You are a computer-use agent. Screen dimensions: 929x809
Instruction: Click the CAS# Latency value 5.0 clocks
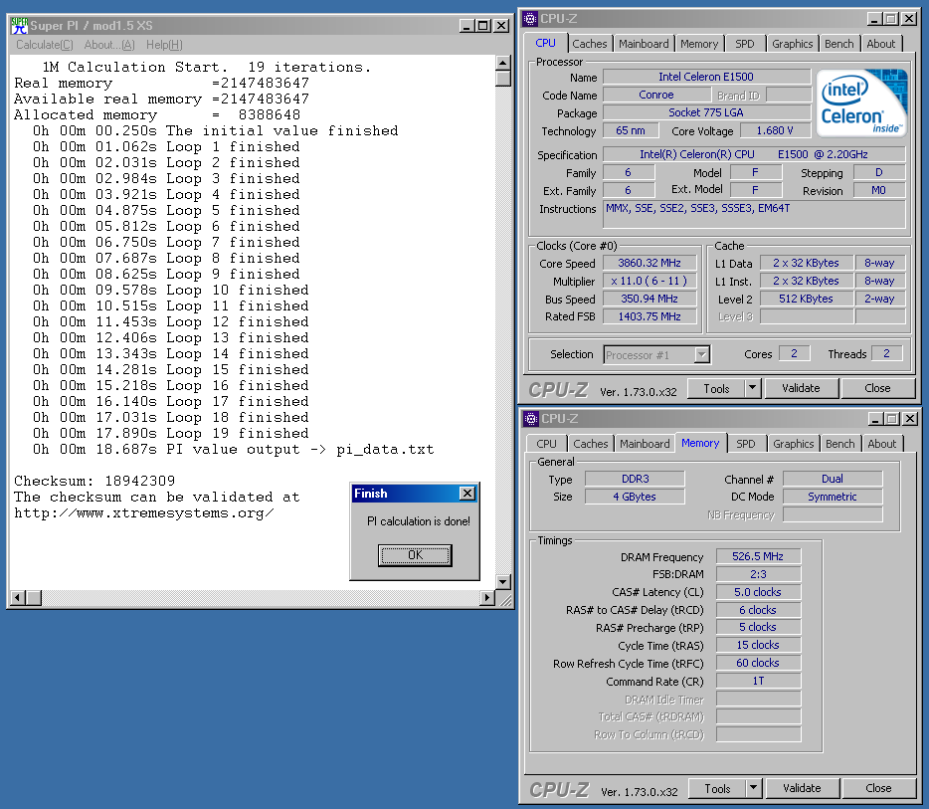click(x=758, y=592)
